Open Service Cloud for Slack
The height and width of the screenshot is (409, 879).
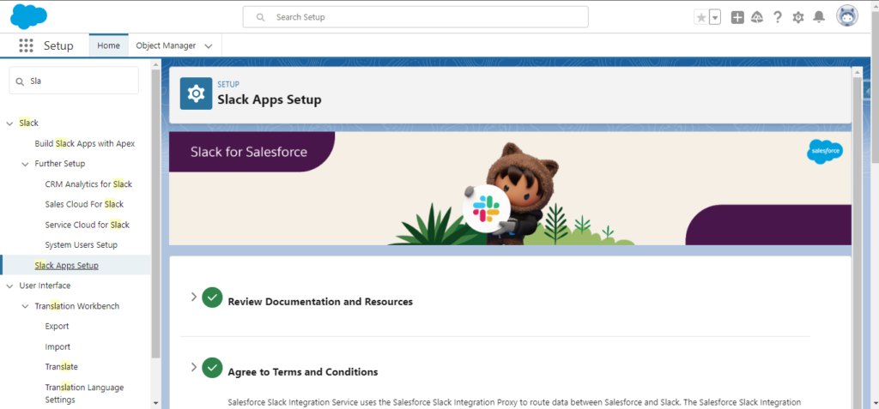(x=87, y=225)
